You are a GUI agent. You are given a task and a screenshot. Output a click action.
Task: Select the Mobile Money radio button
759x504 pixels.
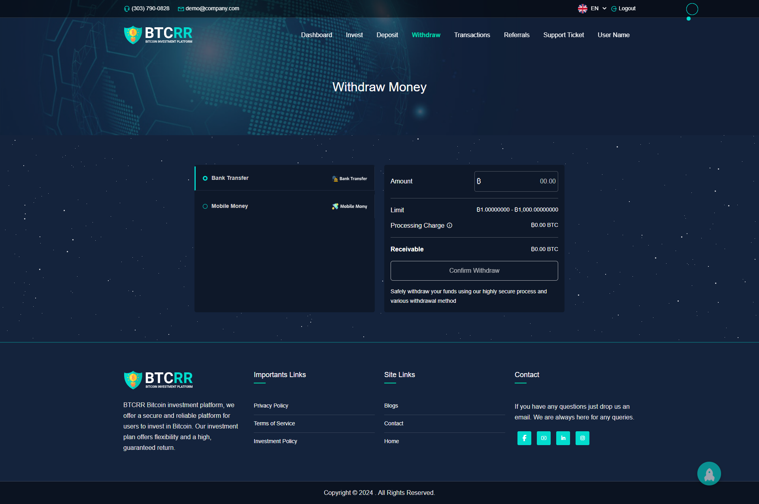click(x=205, y=206)
